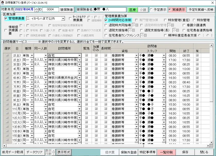Open the 資格 dropdown in the first row
Viewport: 216px width, 156px height.
(x=136, y=55)
